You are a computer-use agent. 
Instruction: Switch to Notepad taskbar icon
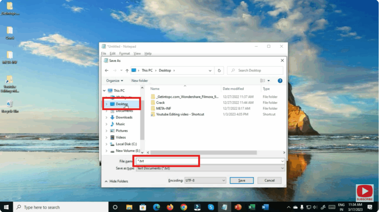[224, 207]
